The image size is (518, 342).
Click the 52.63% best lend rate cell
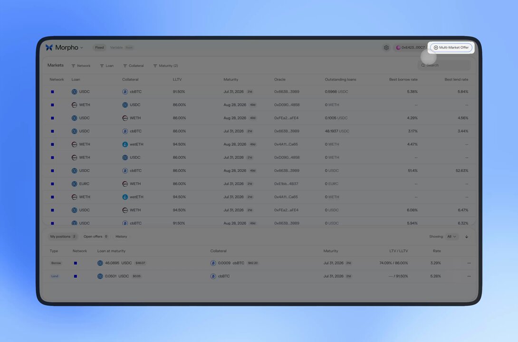pos(462,171)
